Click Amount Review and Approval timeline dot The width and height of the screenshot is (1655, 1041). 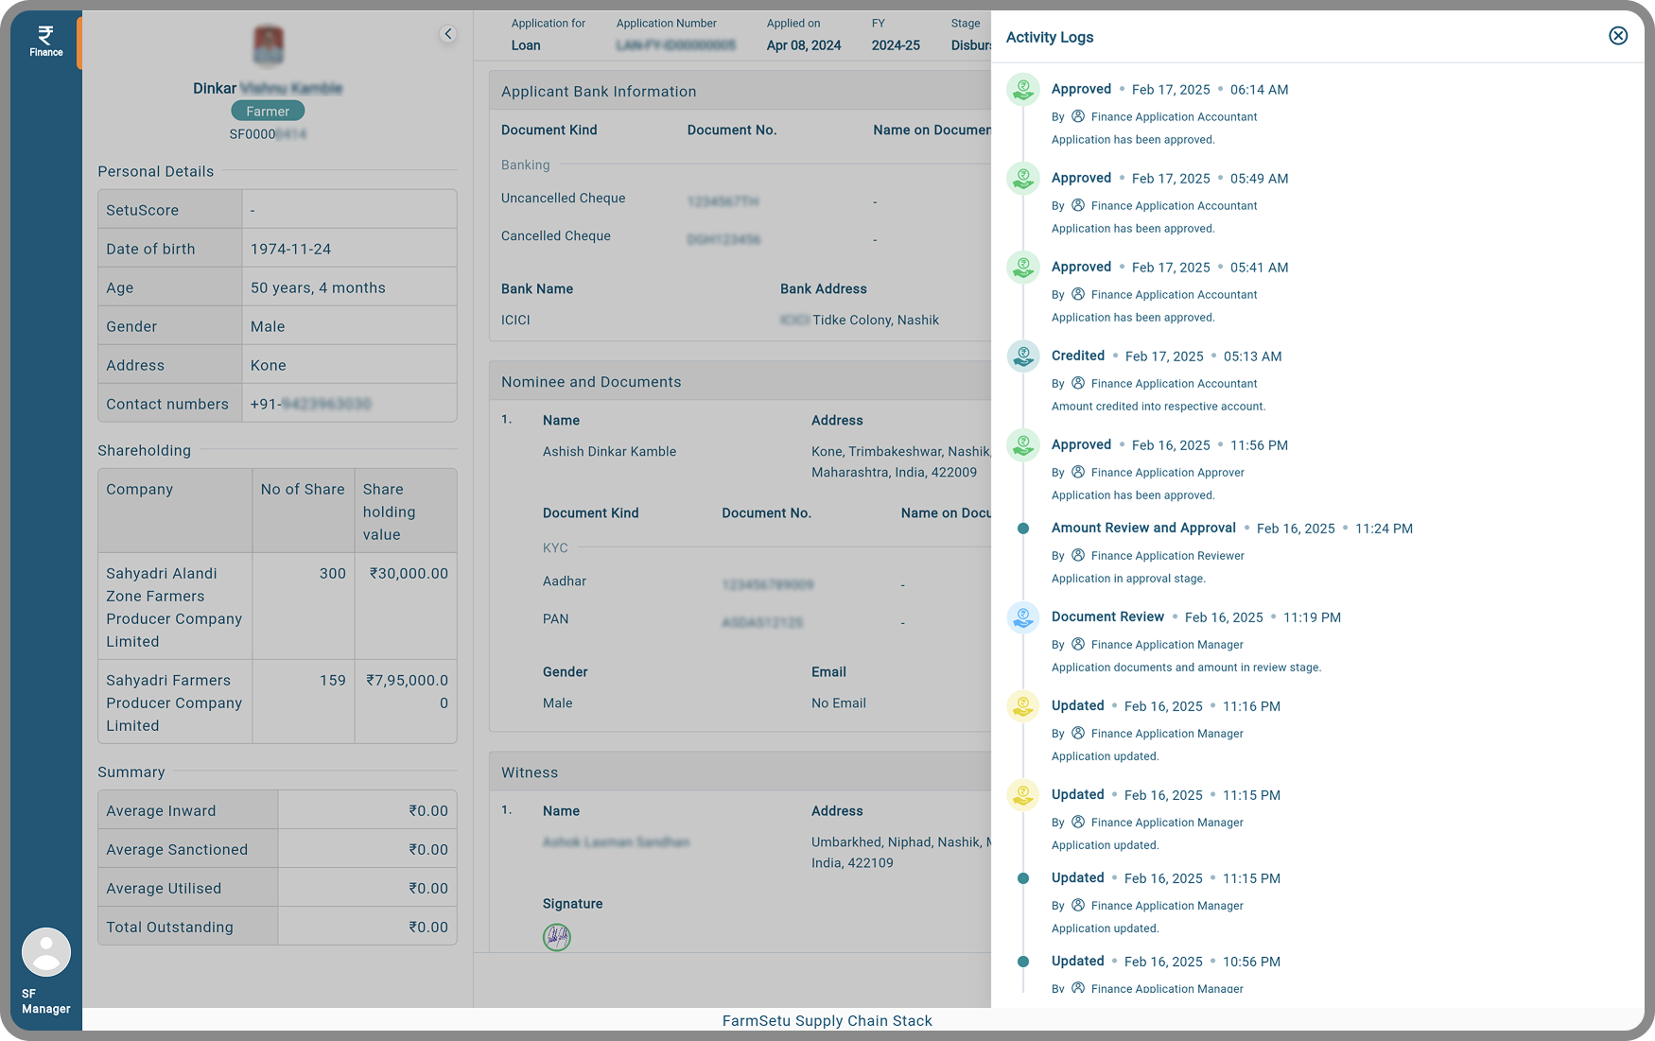[x=1022, y=529]
